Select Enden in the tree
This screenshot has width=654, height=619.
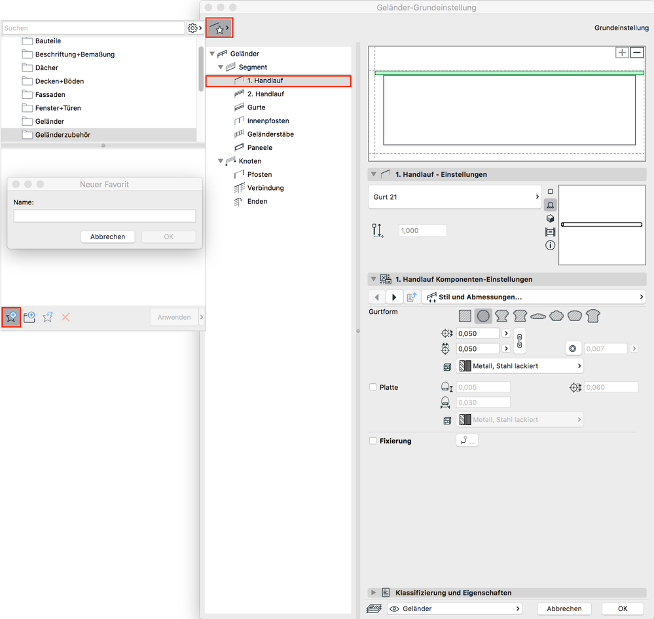click(257, 201)
